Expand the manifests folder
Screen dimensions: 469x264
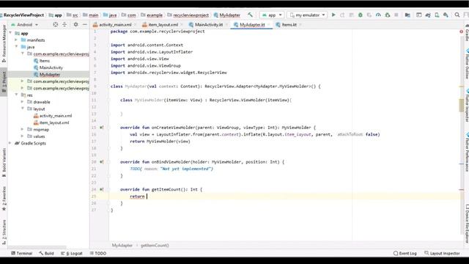(x=16, y=40)
